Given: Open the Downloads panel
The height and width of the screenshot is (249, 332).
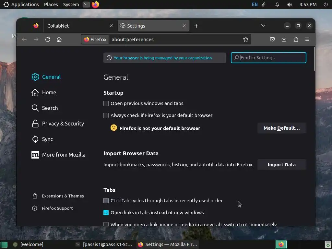Looking at the screenshot, I should (x=284, y=39).
